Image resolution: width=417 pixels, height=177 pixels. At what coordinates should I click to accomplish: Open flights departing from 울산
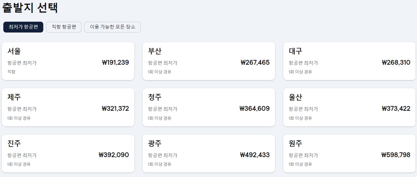click(x=349, y=107)
